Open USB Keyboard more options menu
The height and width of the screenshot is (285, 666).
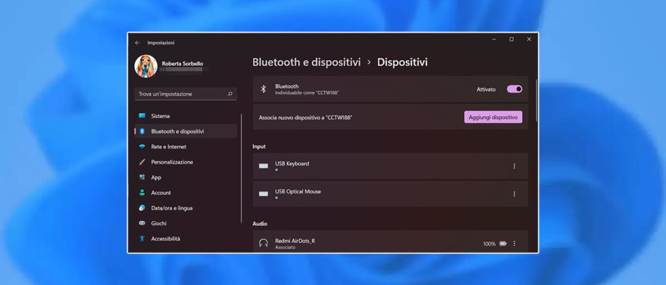(x=514, y=166)
